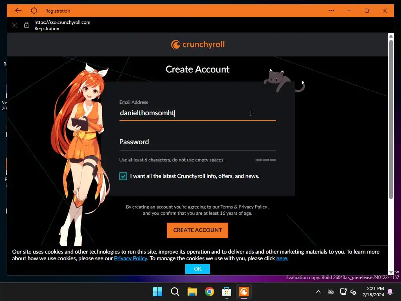Viewport: 401px width, 301px height.
Task: Click the Crunchyroll logo in the header
Action: 198,45
